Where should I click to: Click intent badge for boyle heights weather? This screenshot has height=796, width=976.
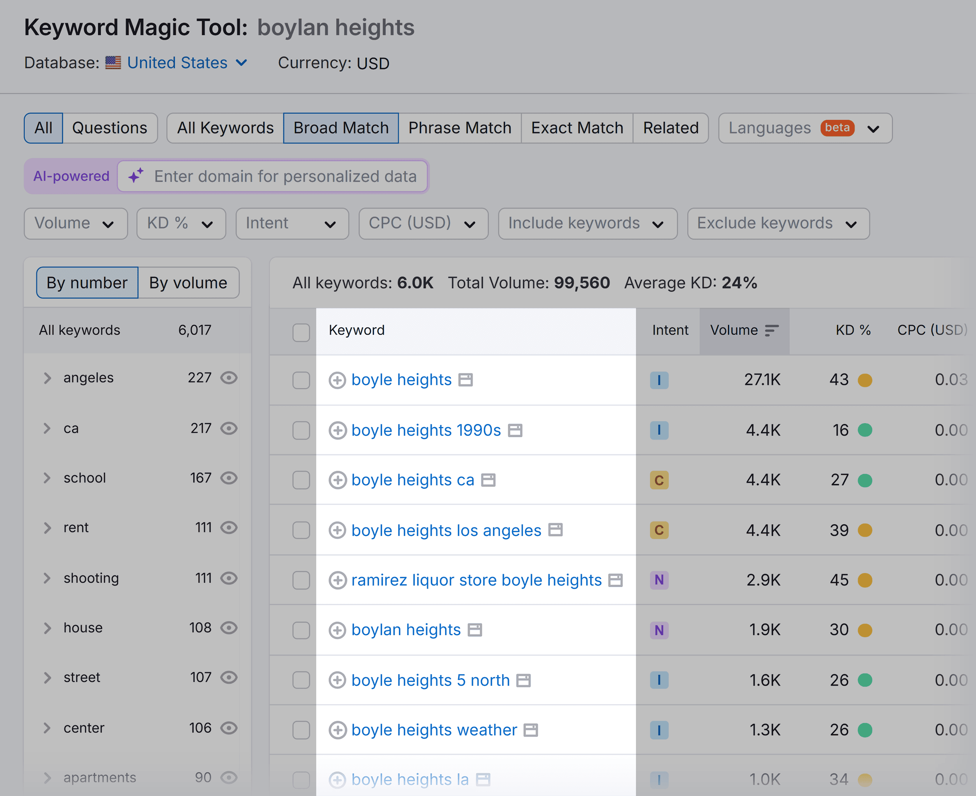pyautogui.click(x=659, y=730)
